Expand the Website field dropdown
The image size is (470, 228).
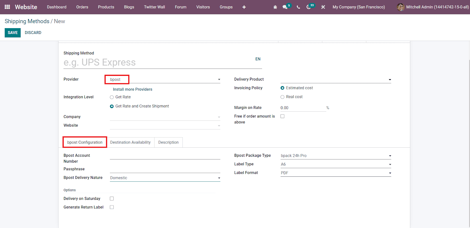[165, 125]
